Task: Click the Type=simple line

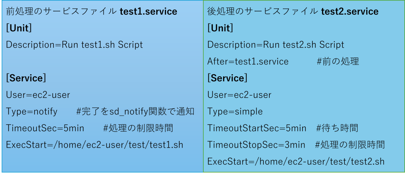Action: [x=235, y=112]
